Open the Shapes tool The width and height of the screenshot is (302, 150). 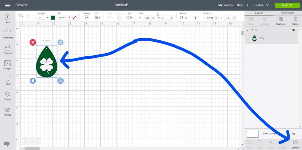8,96
